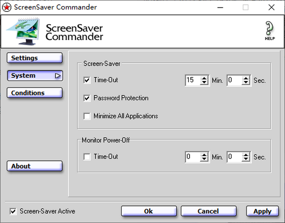
Task: Toggle Screen-Saver Active checkbox
Action: point(13,211)
